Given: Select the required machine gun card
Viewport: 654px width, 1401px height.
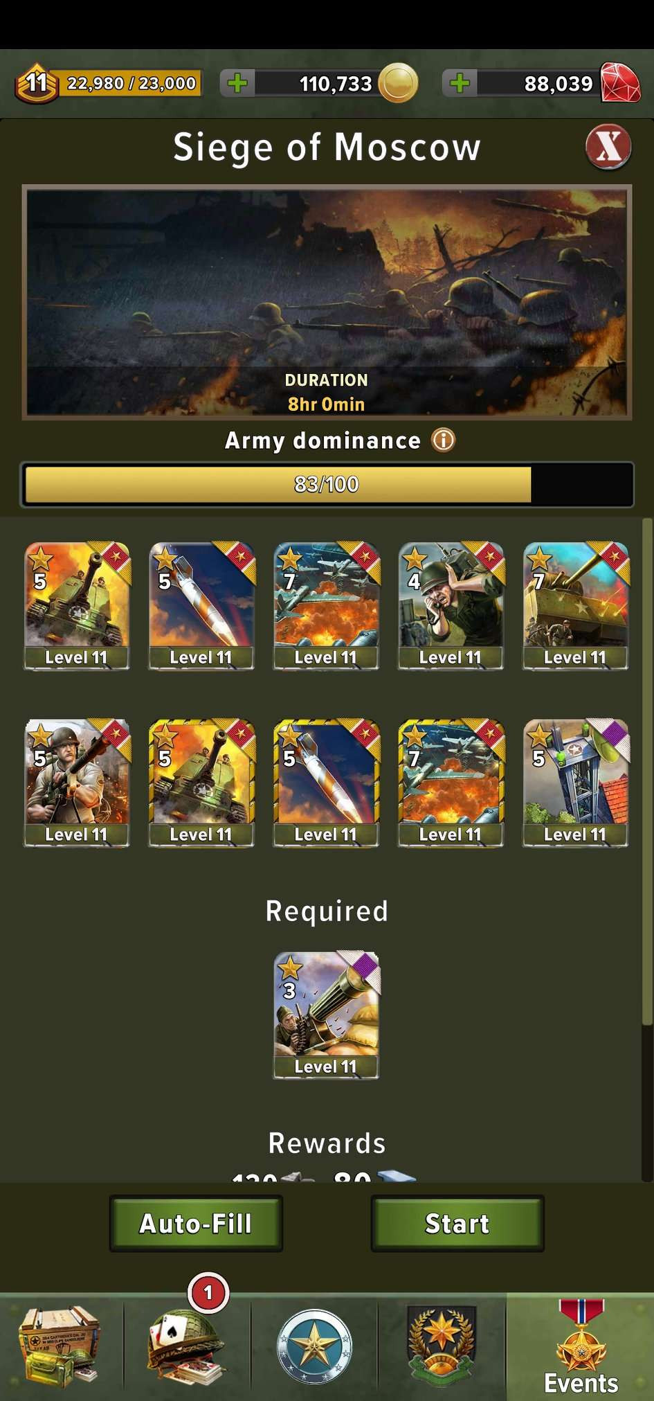Looking at the screenshot, I should 326,1015.
